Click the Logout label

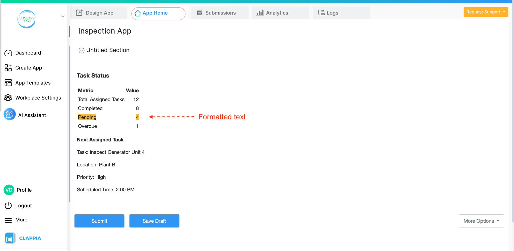tap(24, 206)
